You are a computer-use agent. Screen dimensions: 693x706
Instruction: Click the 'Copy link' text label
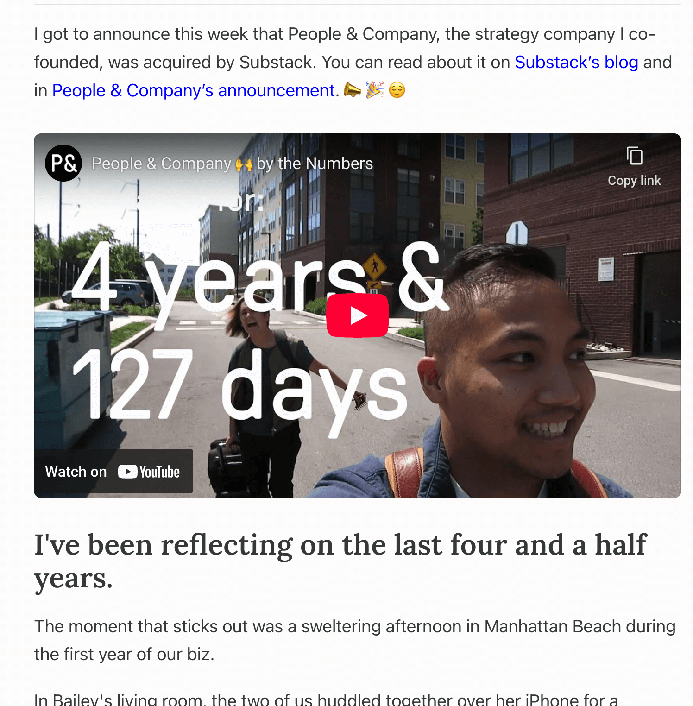[x=634, y=181]
